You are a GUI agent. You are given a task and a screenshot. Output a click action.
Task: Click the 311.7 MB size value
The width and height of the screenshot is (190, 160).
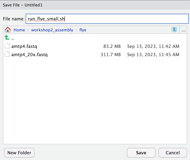111,54
